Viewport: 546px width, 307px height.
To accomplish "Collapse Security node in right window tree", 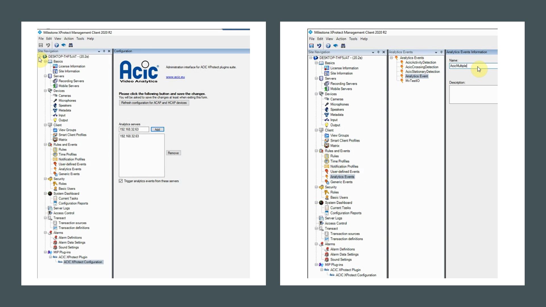I will 316,187.
